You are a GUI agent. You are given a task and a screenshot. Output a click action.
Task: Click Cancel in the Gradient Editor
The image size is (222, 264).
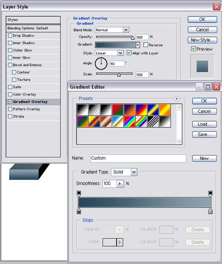pyautogui.click(x=204, y=111)
